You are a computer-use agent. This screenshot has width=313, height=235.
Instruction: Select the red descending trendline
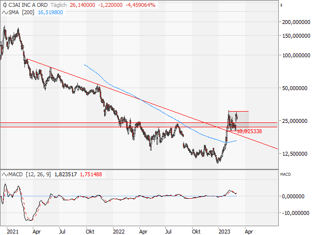(152, 104)
